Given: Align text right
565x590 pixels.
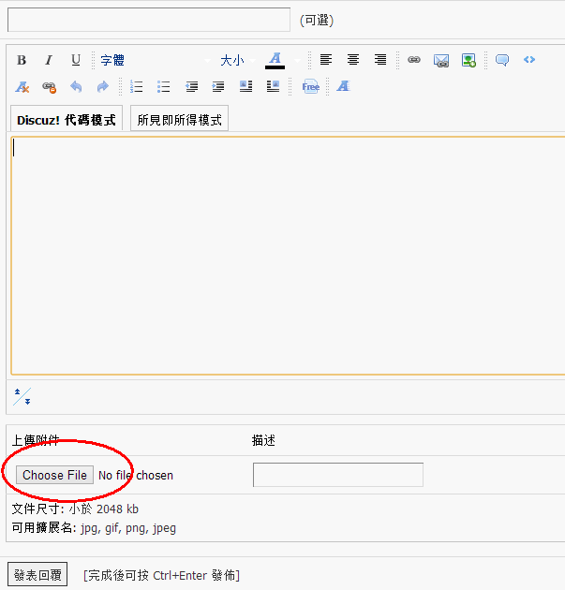Looking at the screenshot, I should click(x=380, y=59).
